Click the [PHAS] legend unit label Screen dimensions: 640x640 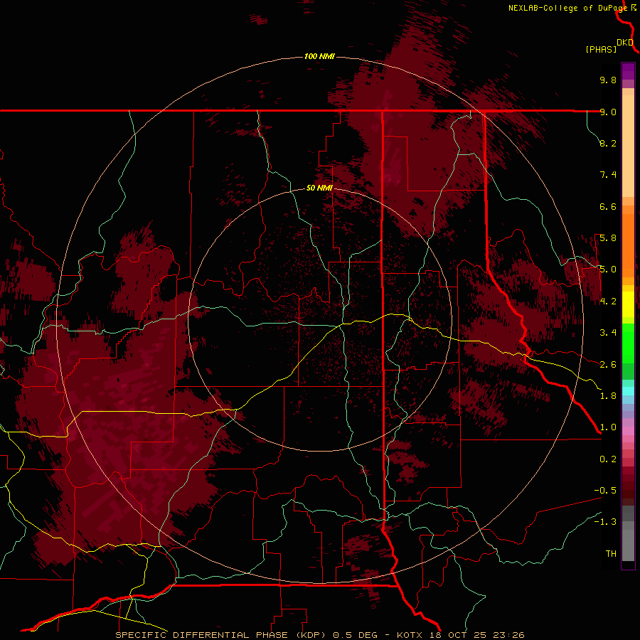(x=601, y=49)
